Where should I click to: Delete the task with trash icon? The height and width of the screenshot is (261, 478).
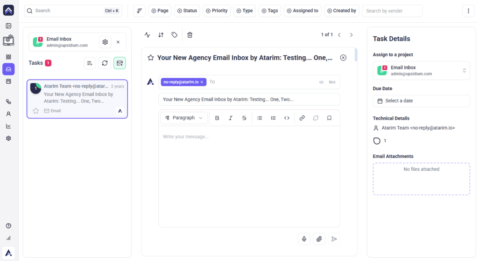coord(190,35)
